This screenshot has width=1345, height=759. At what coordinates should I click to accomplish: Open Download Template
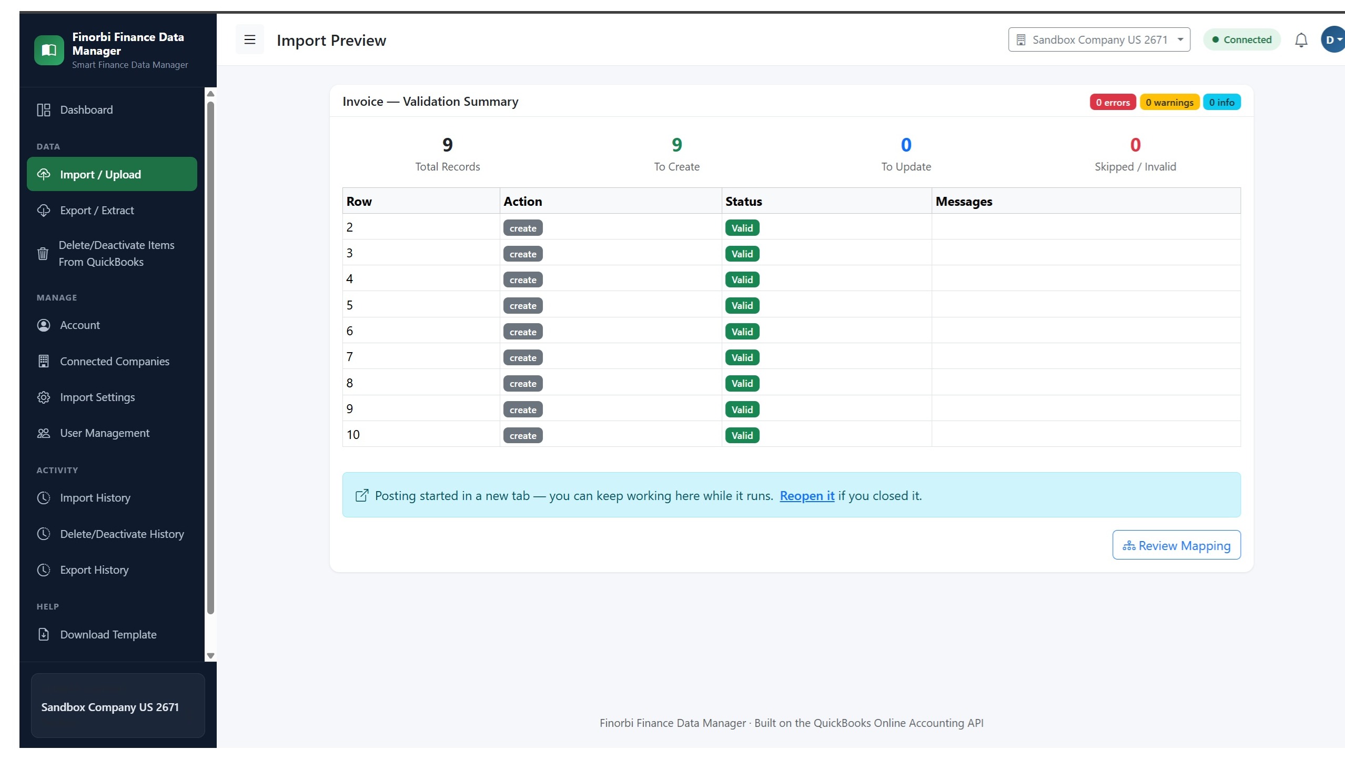tap(112, 635)
